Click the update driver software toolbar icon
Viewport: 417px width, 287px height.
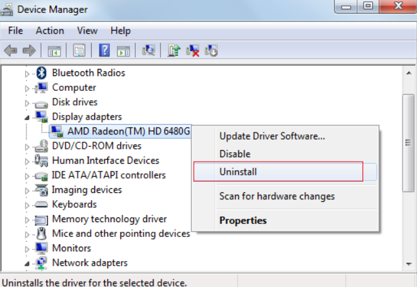[x=174, y=50]
